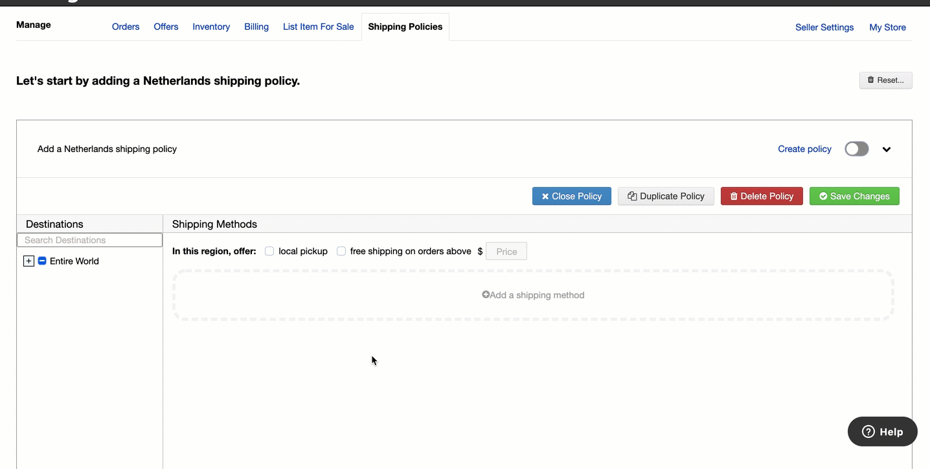Screen dimensions: 930x469
Task: Focus the Search Destinations field
Action: pos(89,240)
